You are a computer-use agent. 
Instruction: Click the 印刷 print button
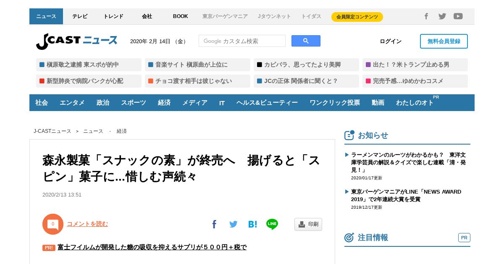[308, 224]
